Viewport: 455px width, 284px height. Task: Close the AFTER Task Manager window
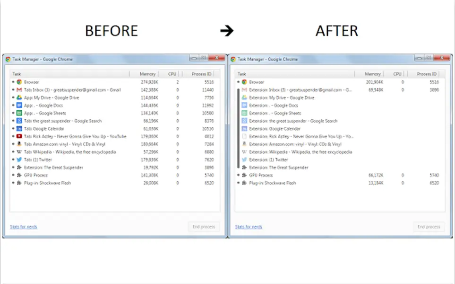pyautogui.click(x=441, y=58)
